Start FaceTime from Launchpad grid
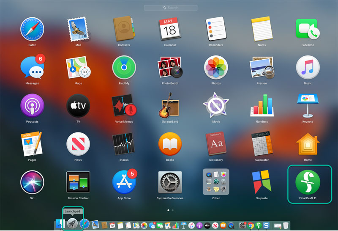The image size is (338, 231). 308,29
